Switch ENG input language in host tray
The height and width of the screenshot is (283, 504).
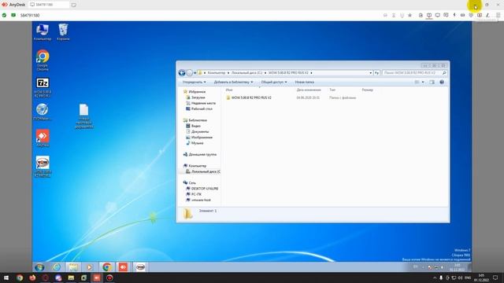pyautogui.click(x=468, y=277)
